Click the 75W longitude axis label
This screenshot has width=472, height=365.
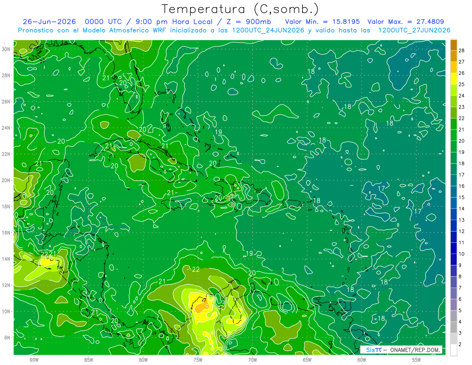198,360
